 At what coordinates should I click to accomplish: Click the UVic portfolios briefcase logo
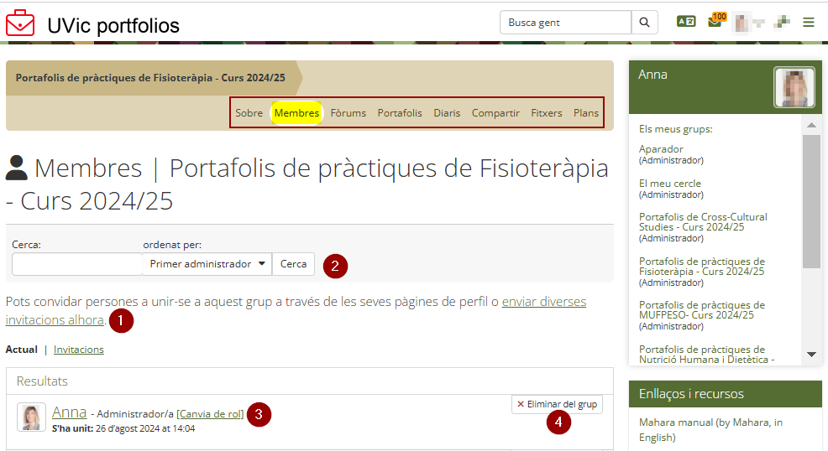(x=20, y=23)
